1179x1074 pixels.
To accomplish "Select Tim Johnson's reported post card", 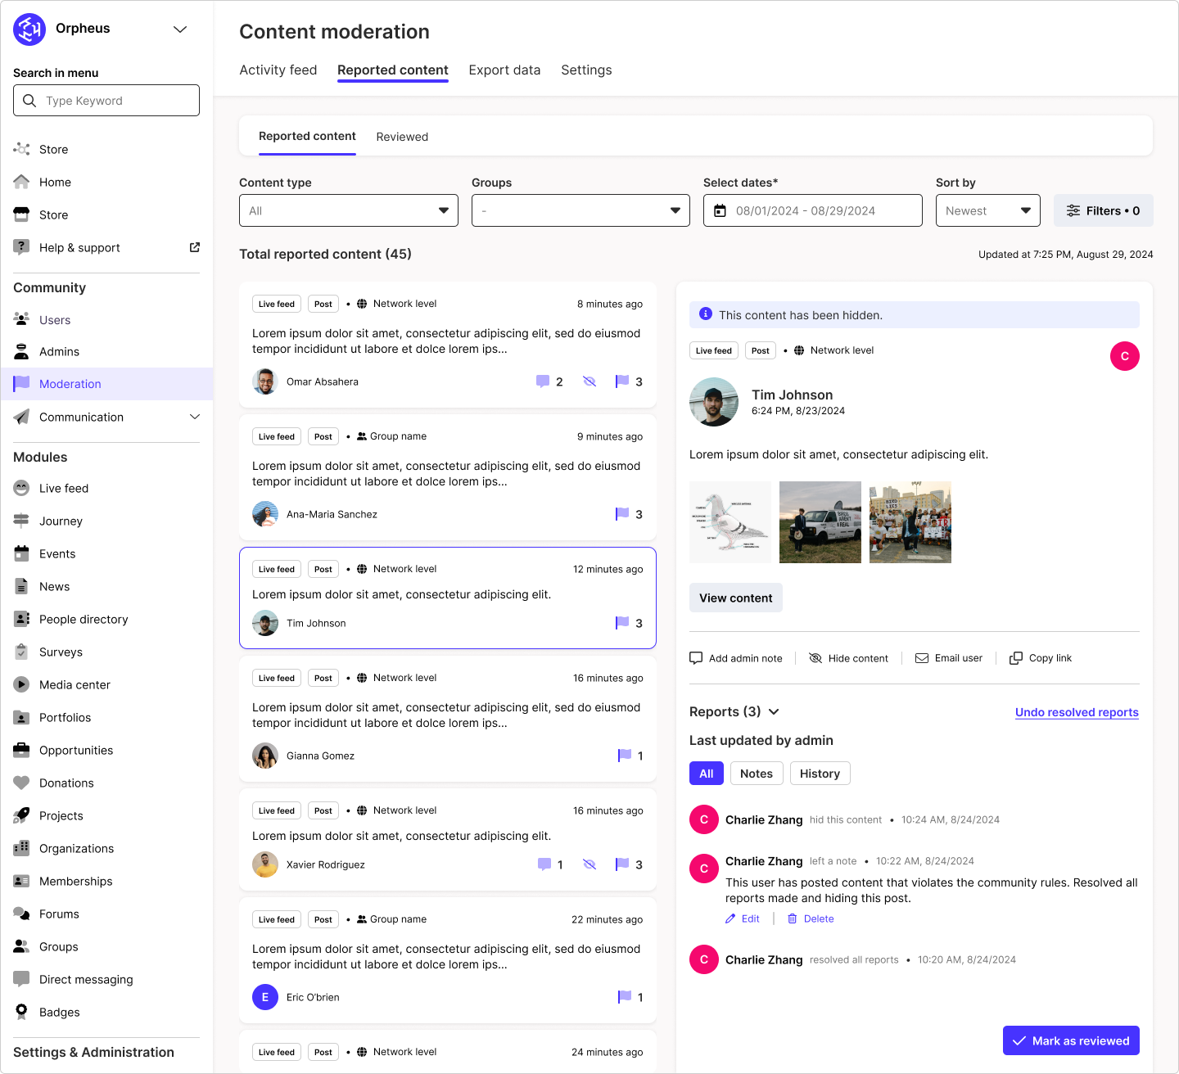I will [448, 598].
